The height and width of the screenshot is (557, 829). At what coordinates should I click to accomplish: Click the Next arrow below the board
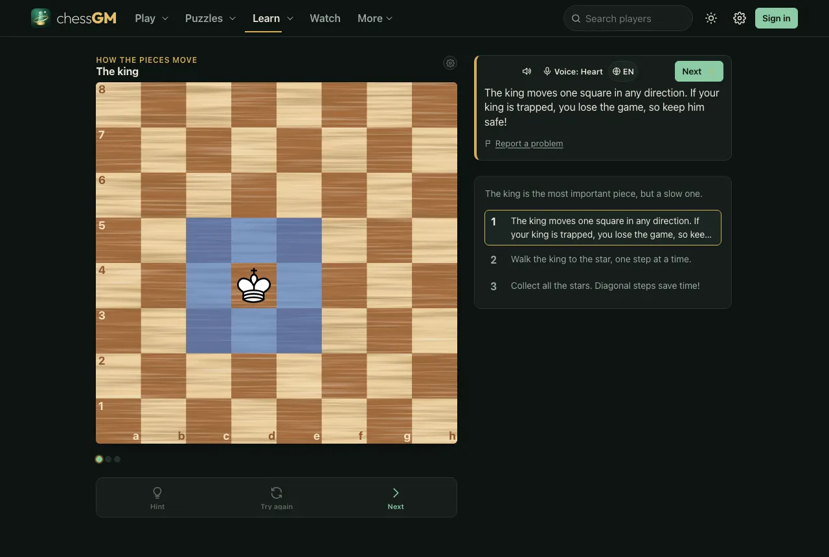pyautogui.click(x=396, y=498)
